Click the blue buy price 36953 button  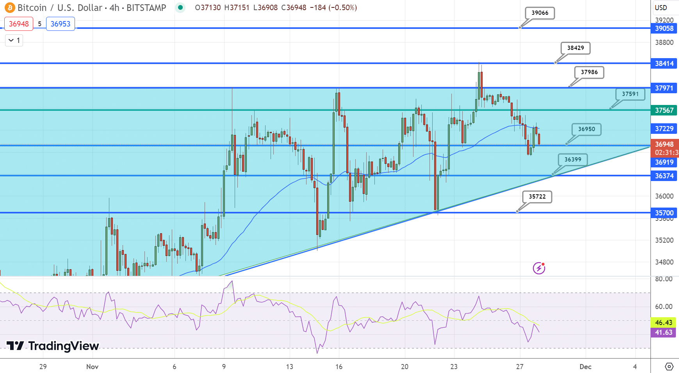point(61,24)
